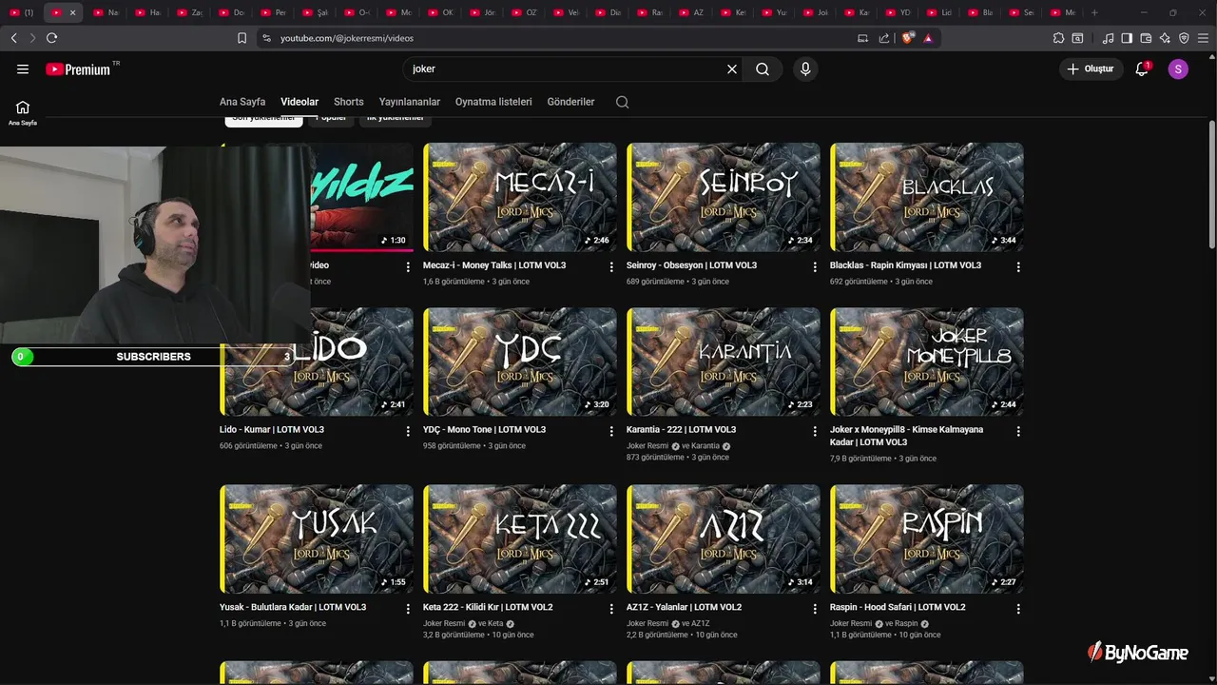This screenshot has width=1217, height=685.
Task: Go back with browser back arrow
Action: (x=13, y=38)
